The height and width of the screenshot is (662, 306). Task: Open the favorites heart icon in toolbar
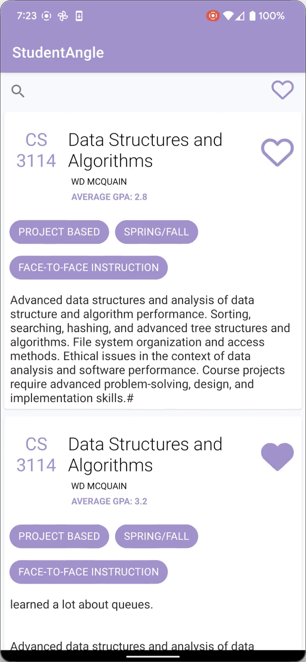(282, 90)
